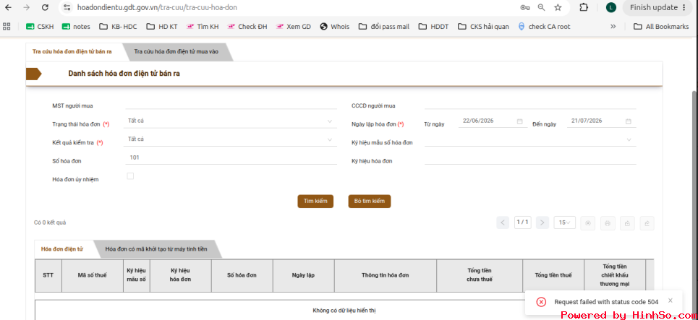
Task: Open the password key icon in the address bar
Action: tap(525, 7)
